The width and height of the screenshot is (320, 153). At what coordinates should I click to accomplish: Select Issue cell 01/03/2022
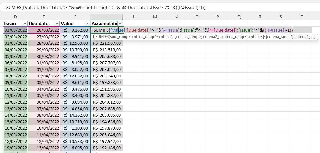[x=15, y=30]
